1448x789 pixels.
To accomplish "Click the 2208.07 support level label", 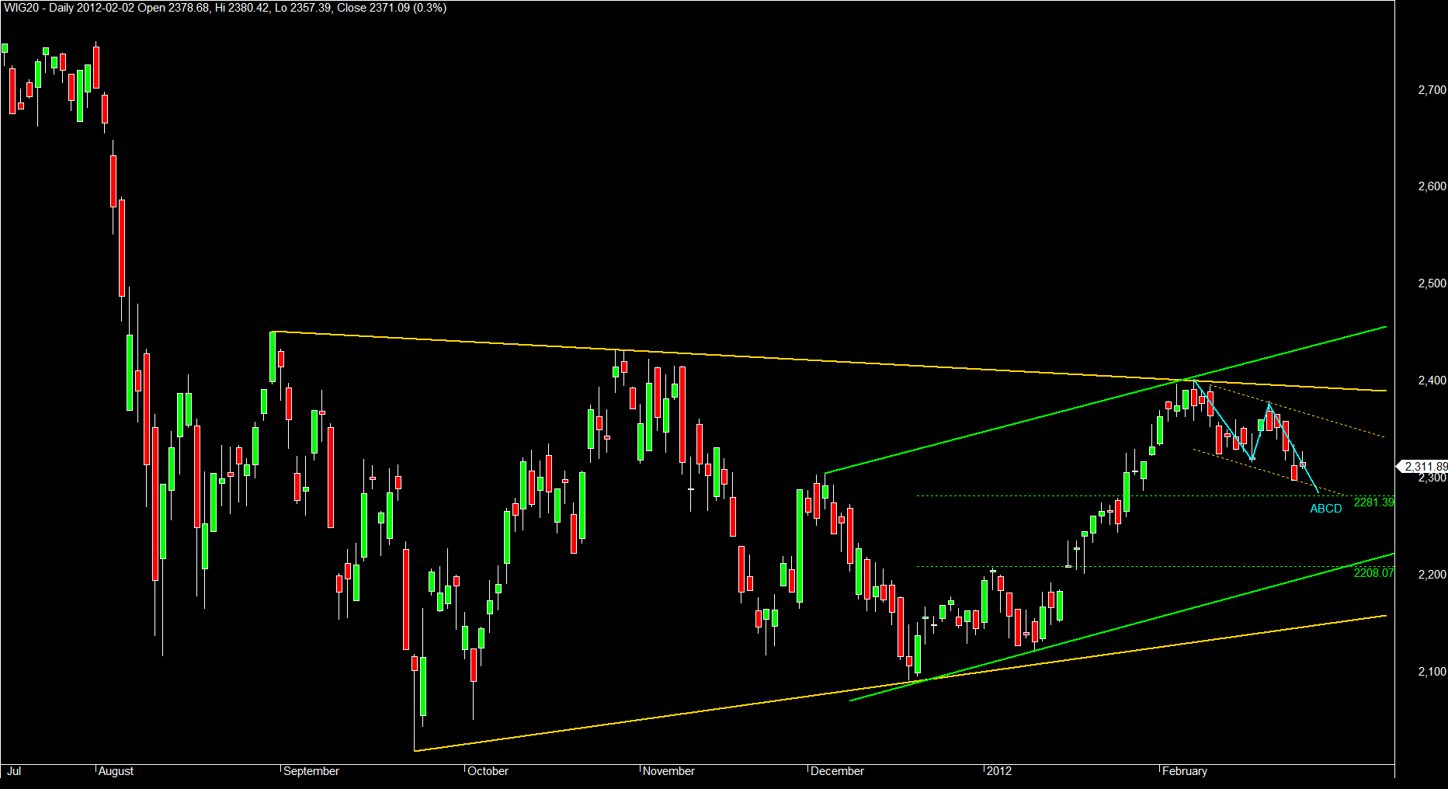I will pos(1373,573).
